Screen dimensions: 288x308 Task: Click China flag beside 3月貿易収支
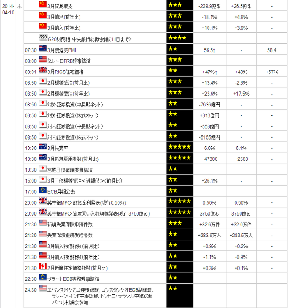click(x=43, y=5)
